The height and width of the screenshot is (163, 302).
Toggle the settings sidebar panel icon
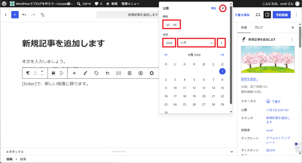tap(267, 15)
